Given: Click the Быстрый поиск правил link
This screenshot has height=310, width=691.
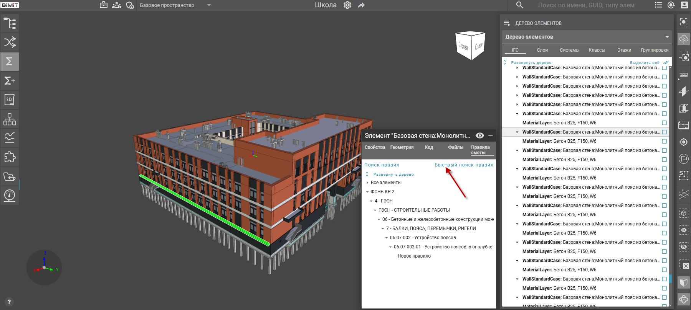Looking at the screenshot, I should (x=464, y=165).
